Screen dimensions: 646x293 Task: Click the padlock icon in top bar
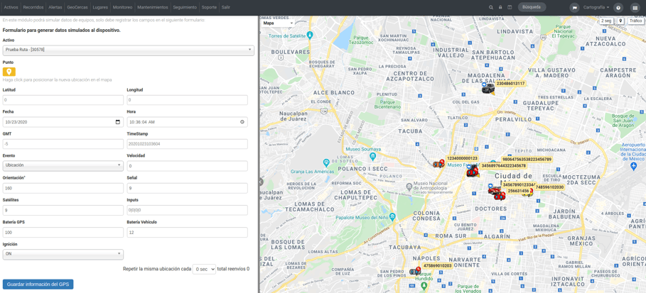pyautogui.click(x=500, y=7)
